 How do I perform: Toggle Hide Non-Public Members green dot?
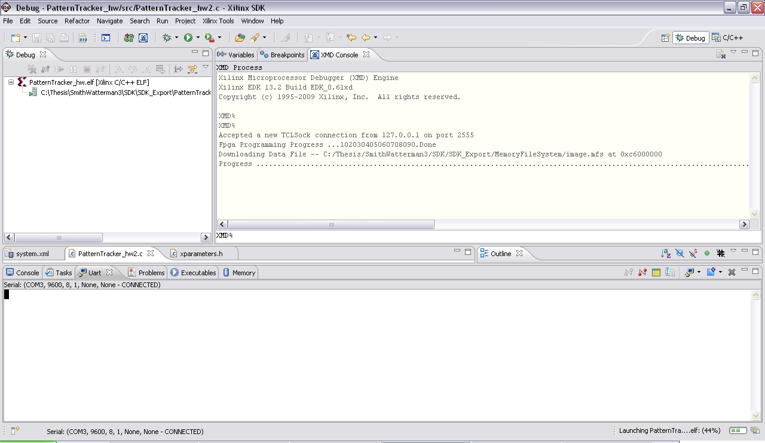(707, 254)
